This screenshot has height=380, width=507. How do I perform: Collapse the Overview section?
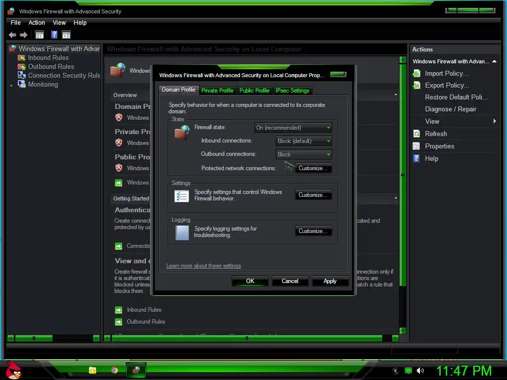coord(396,95)
